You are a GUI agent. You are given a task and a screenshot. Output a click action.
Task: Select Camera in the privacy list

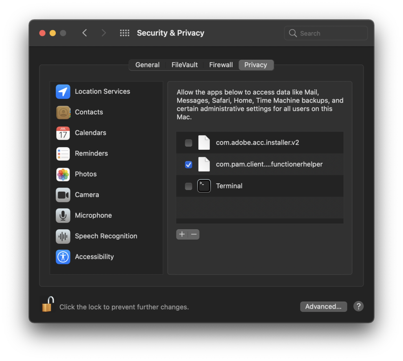click(87, 195)
